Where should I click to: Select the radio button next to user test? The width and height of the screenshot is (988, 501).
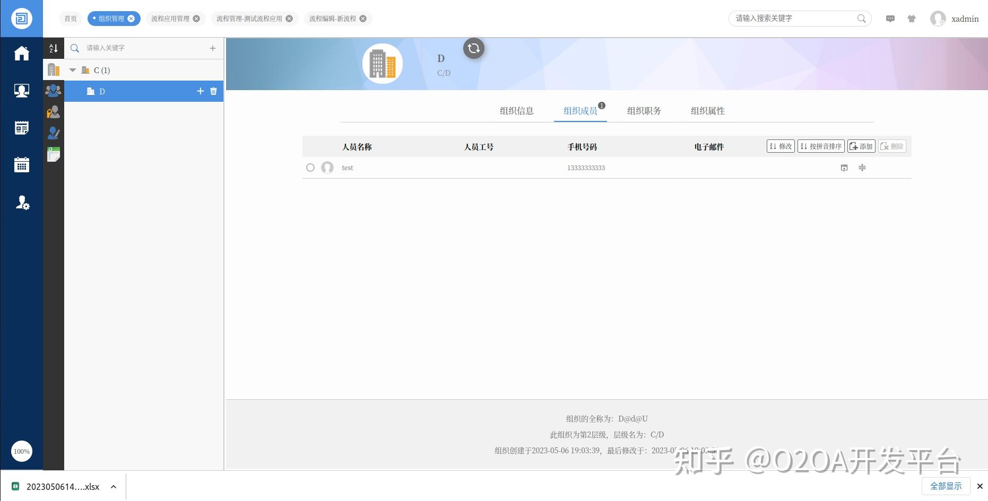(310, 168)
